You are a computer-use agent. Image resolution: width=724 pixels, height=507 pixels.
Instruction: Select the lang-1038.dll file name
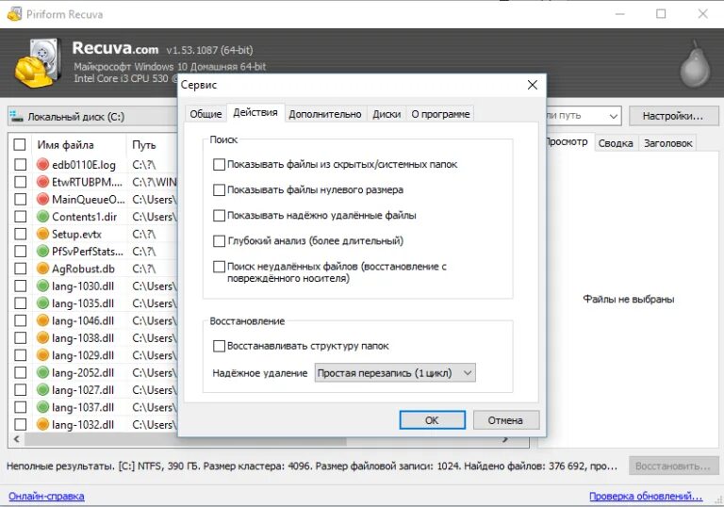point(83,338)
